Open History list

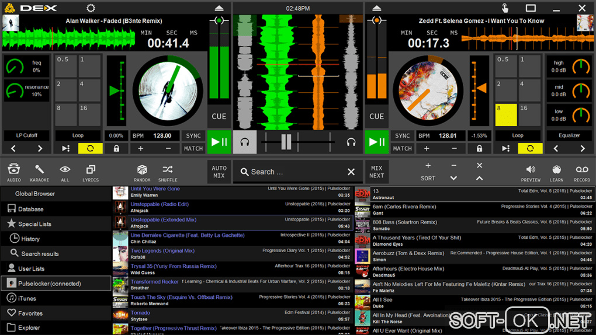click(56, 239)
